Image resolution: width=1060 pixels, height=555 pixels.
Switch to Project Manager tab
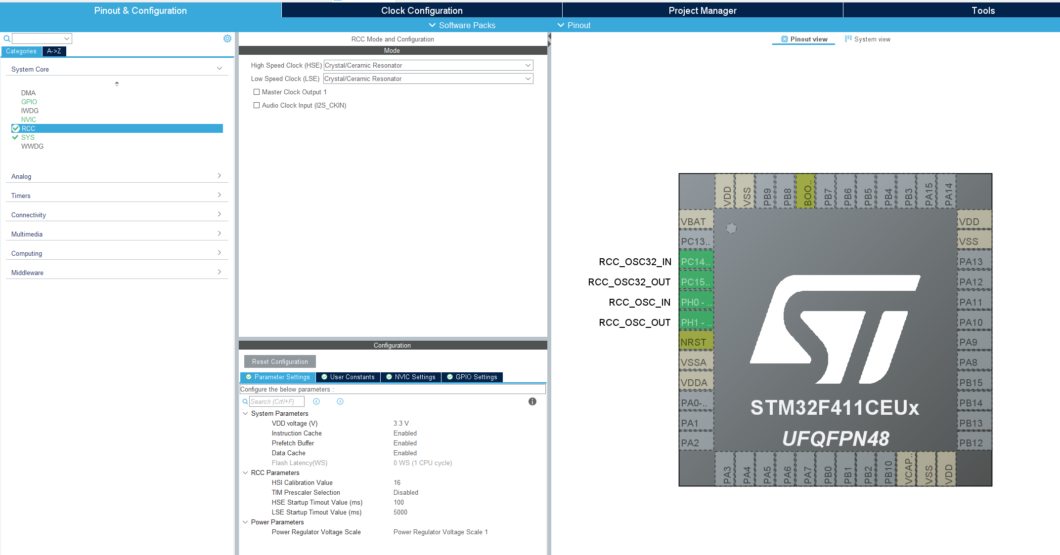click(x=703, y=10)
